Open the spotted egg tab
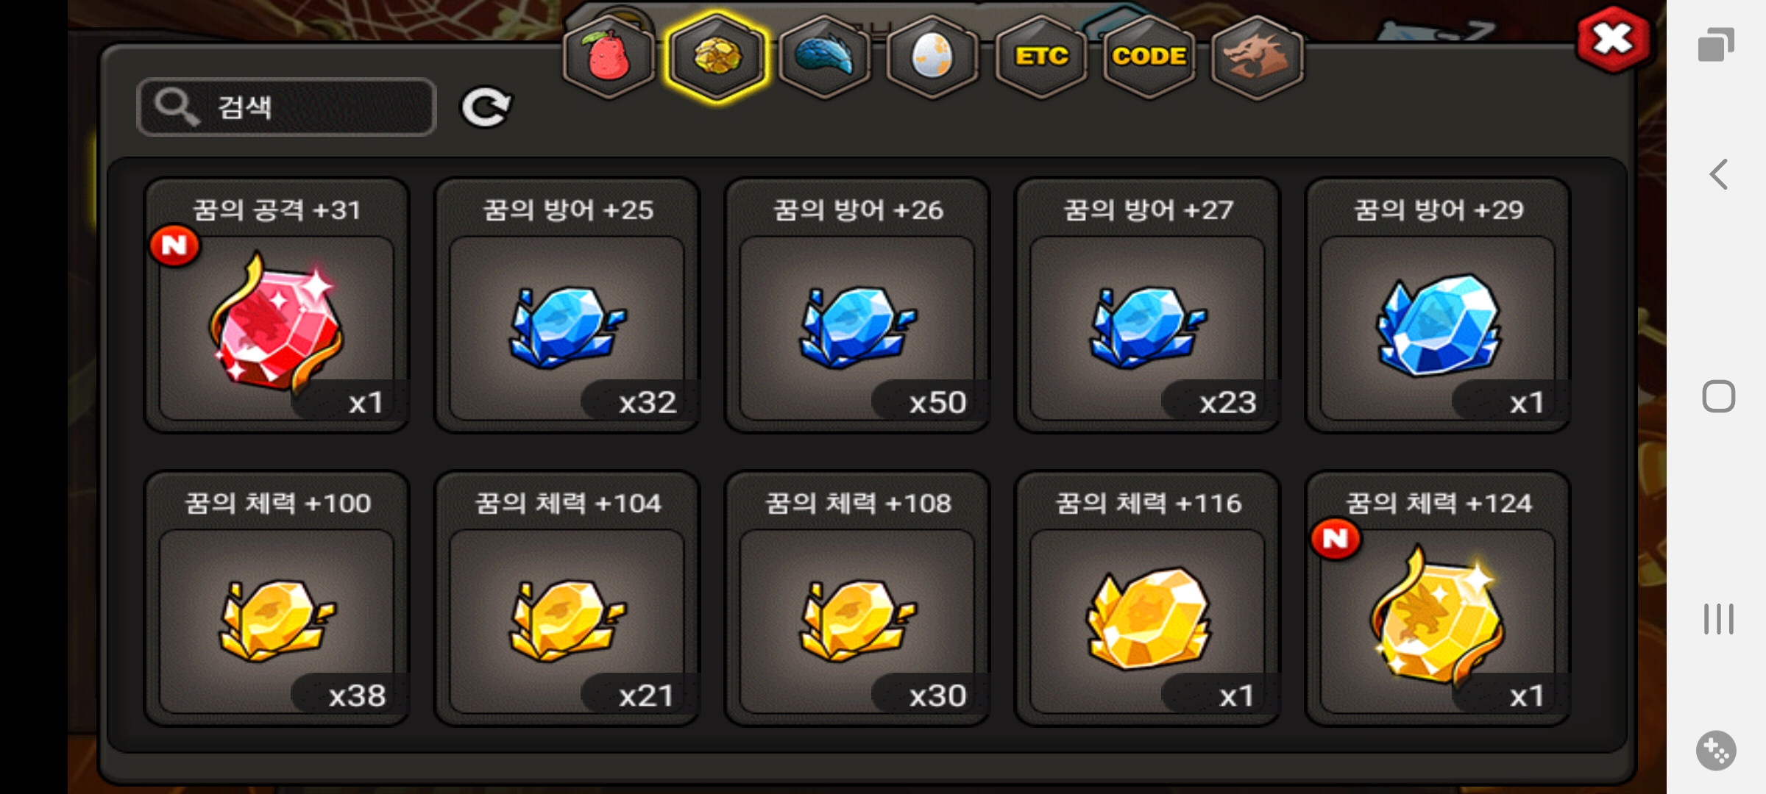 click(932, 56)
